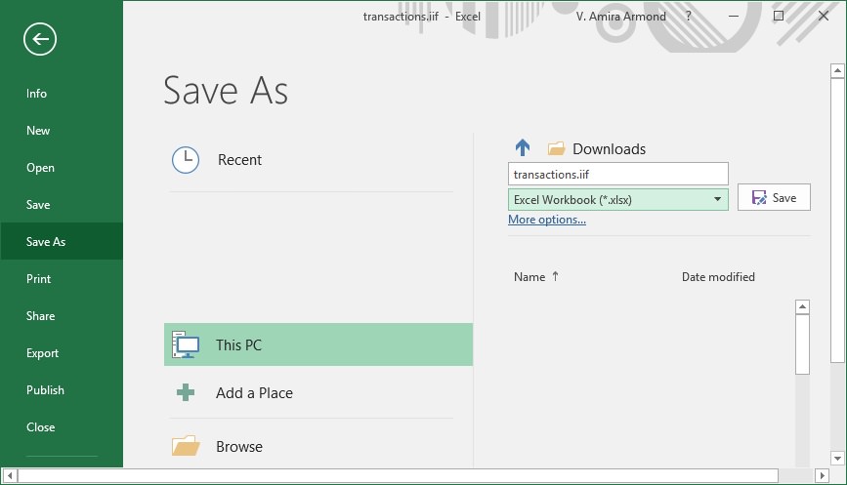This screenshot has height=485, width=847.
Task: Choose Close in the sidebar
Action: pyautogui.click(x=62, y=426)
